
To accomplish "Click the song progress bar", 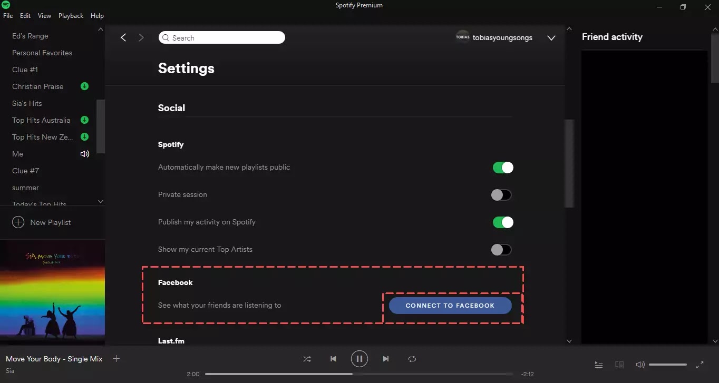I will pos(359,374).
